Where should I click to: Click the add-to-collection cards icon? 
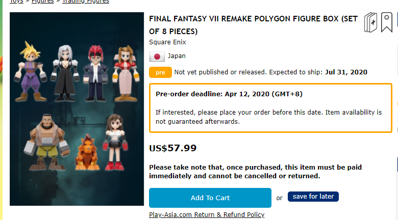point(371,23)
